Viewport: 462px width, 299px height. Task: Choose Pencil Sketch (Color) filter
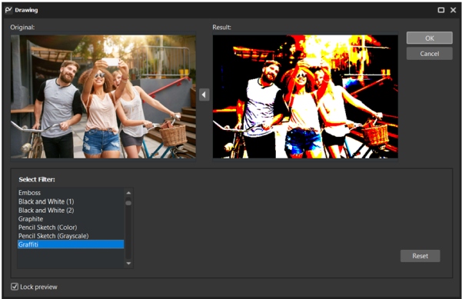tap(71, 228)
